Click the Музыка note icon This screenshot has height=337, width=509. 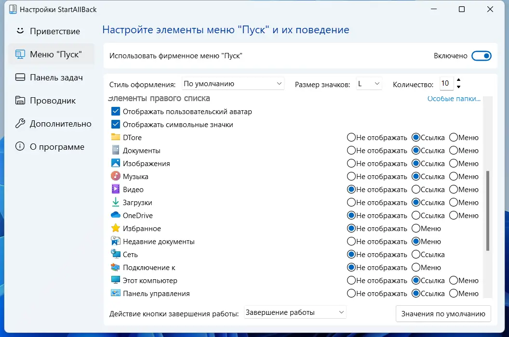point(116,176)
